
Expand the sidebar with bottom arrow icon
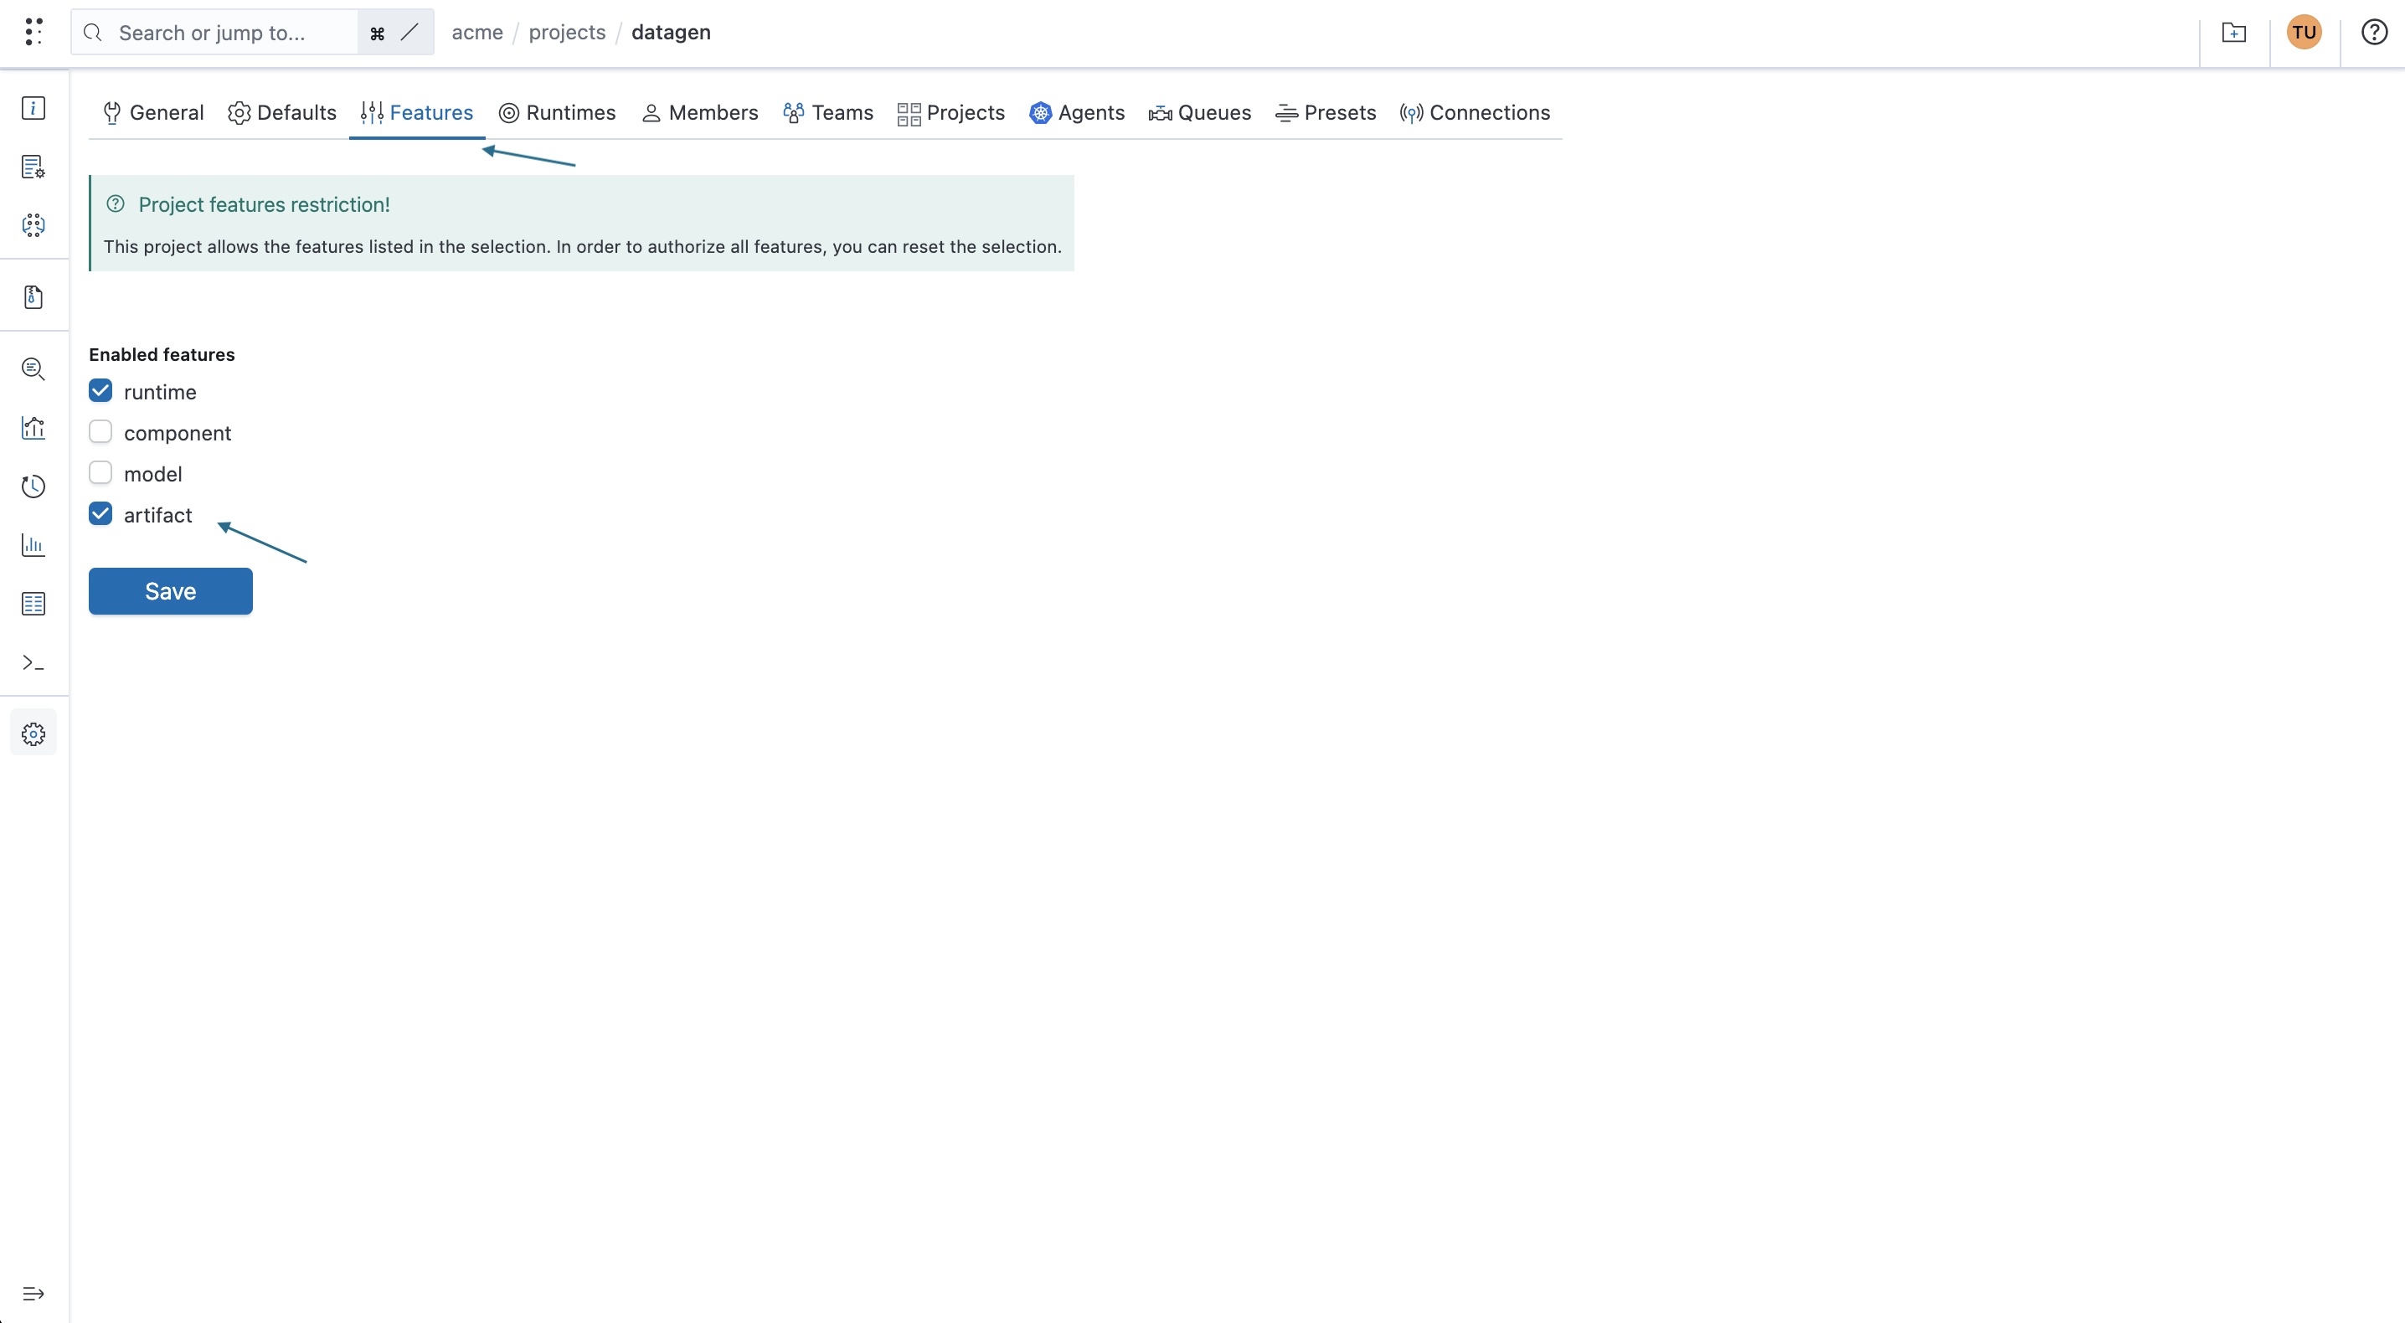click(x=33, y=1294)
